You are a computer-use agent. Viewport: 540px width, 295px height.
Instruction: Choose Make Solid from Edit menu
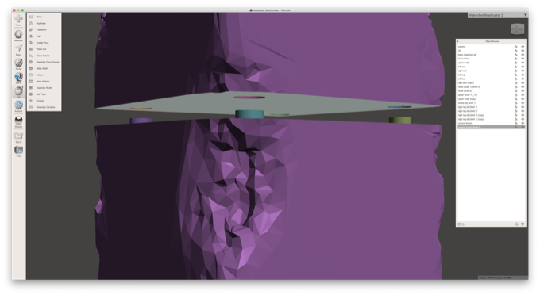point(41,68)
